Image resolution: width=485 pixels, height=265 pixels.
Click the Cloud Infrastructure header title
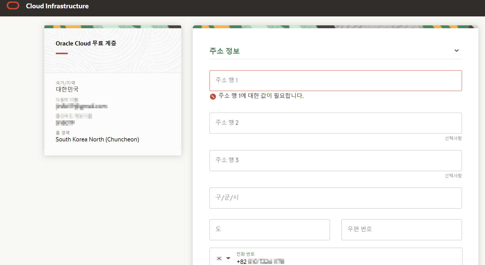[x=57, y=6]
